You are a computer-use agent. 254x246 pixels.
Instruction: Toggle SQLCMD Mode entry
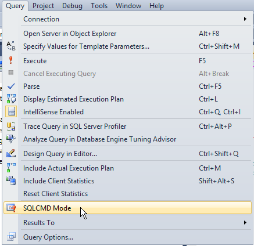click(x=127, y=208)
